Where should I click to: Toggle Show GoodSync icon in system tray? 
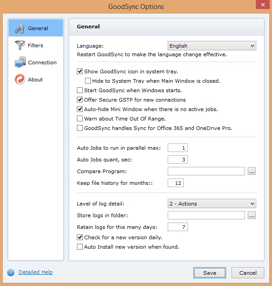[80, 71]
